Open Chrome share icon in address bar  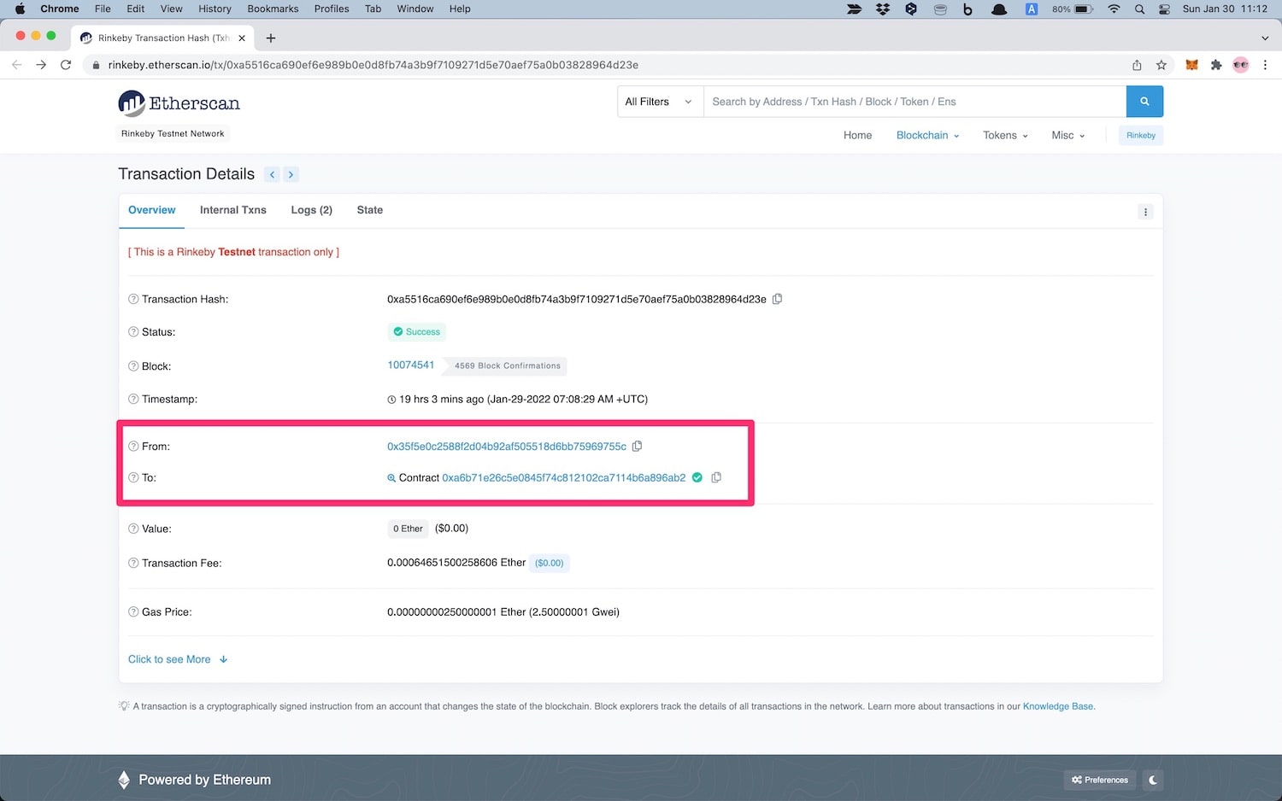(1137, 65)
